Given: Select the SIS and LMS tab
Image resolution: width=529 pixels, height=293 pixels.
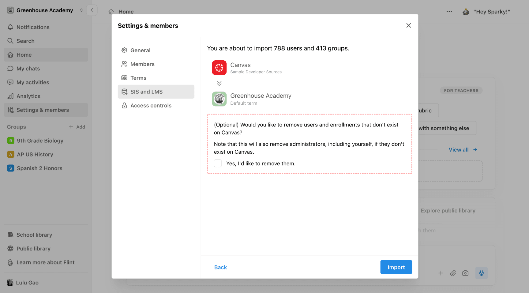Looking at the screenshot, I should (x=156, y=92).
